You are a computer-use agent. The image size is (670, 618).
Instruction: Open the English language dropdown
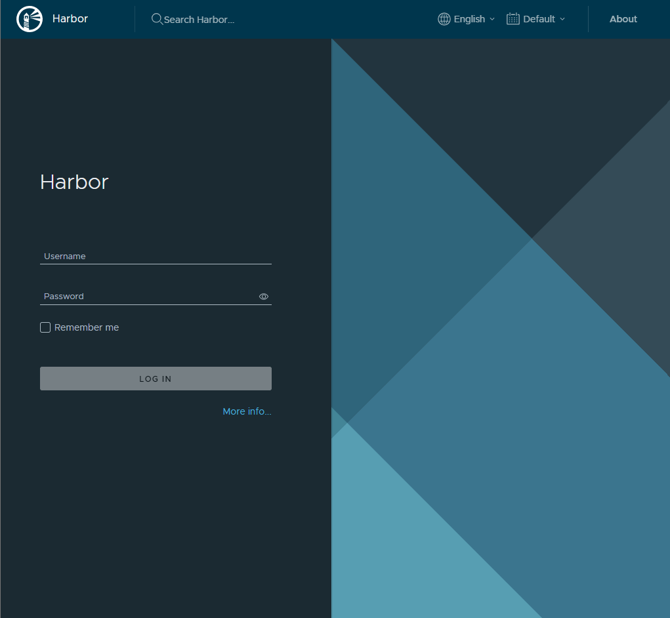pyautogui.click(x=469, y=19)
